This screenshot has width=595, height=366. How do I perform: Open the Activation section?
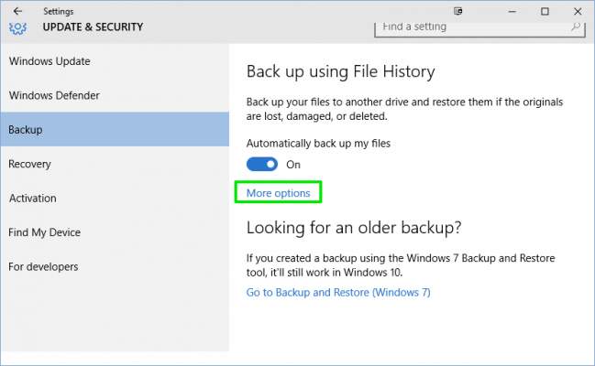point(115,198)
